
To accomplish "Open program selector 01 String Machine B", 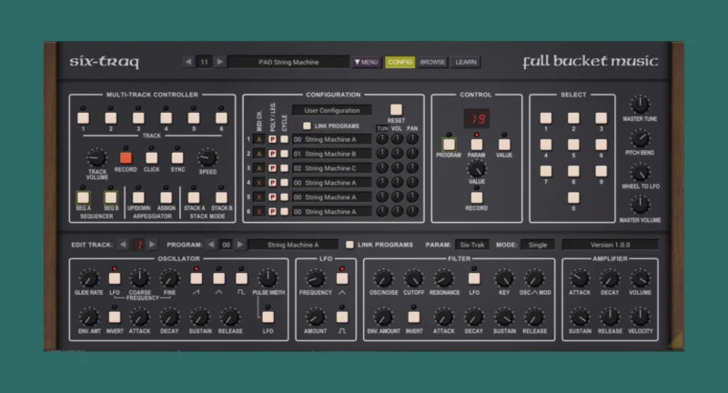I will tap(332, 154).
